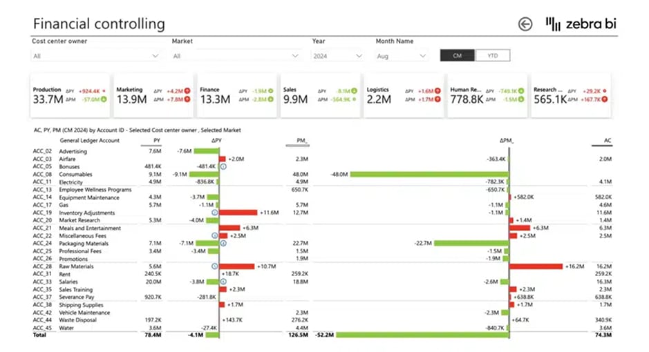This screenshot has width=649, height=352.
Task: Select the Logistics KPI card
Action: pos(404,95)
